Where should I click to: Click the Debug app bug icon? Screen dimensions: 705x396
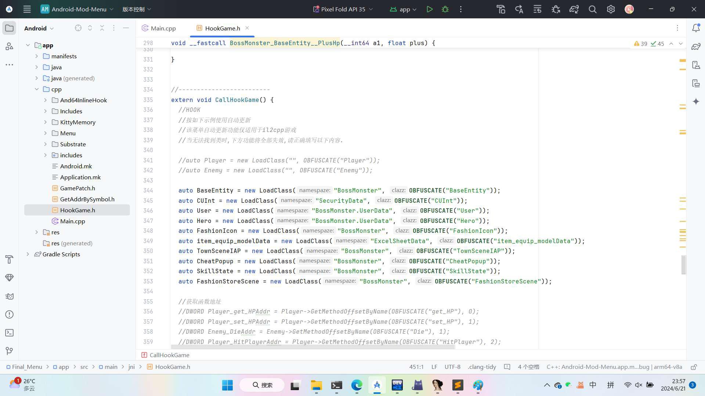click(445, 9)
